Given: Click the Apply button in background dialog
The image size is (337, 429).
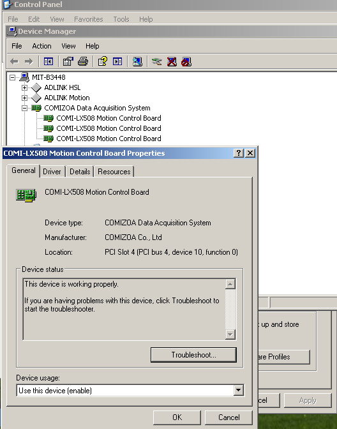Looking at the screenshot, I should [x=308, y=400].
